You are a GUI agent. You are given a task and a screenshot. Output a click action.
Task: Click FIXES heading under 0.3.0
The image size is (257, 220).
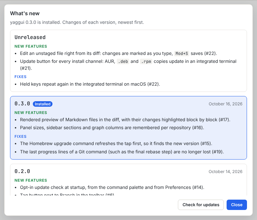point(20,136)
